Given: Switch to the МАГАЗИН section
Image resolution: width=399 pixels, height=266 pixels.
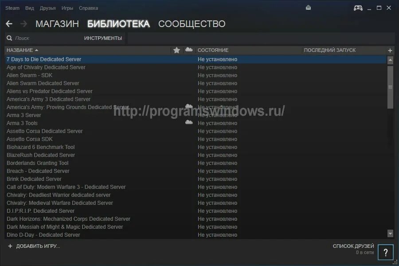Looking at the screenshot, I should [x=57, y=24].
